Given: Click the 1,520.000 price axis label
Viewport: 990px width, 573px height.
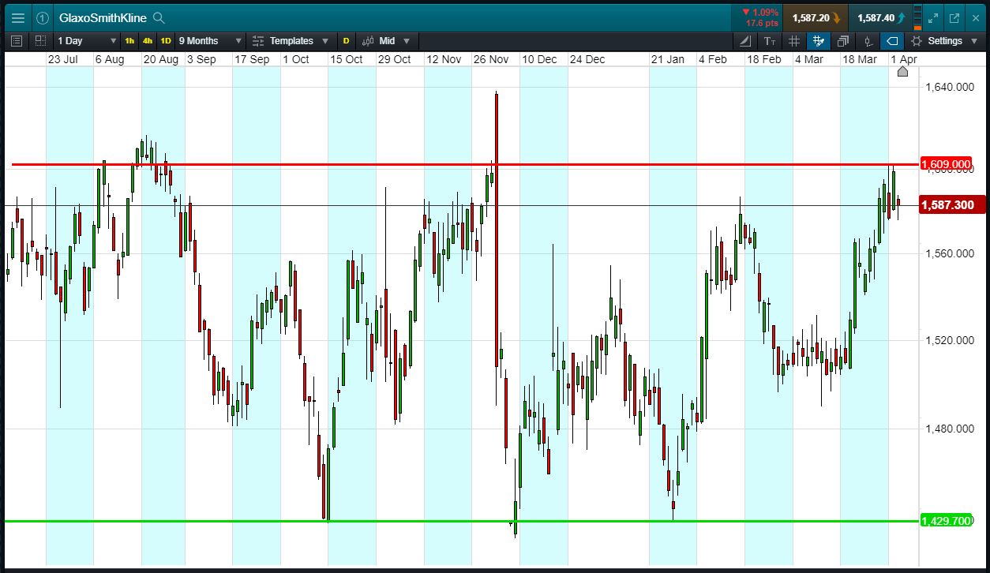Looking at the screenshot, I should 948,341.
